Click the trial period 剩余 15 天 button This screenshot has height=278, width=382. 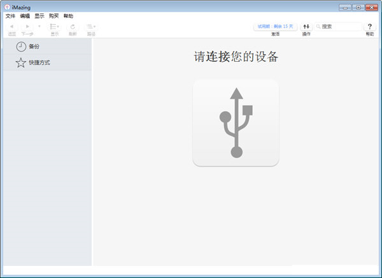pyautogui.click(x=275, y=27)
